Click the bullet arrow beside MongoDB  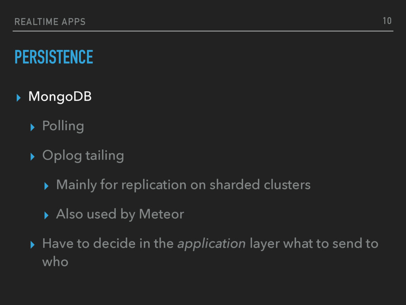17,98
